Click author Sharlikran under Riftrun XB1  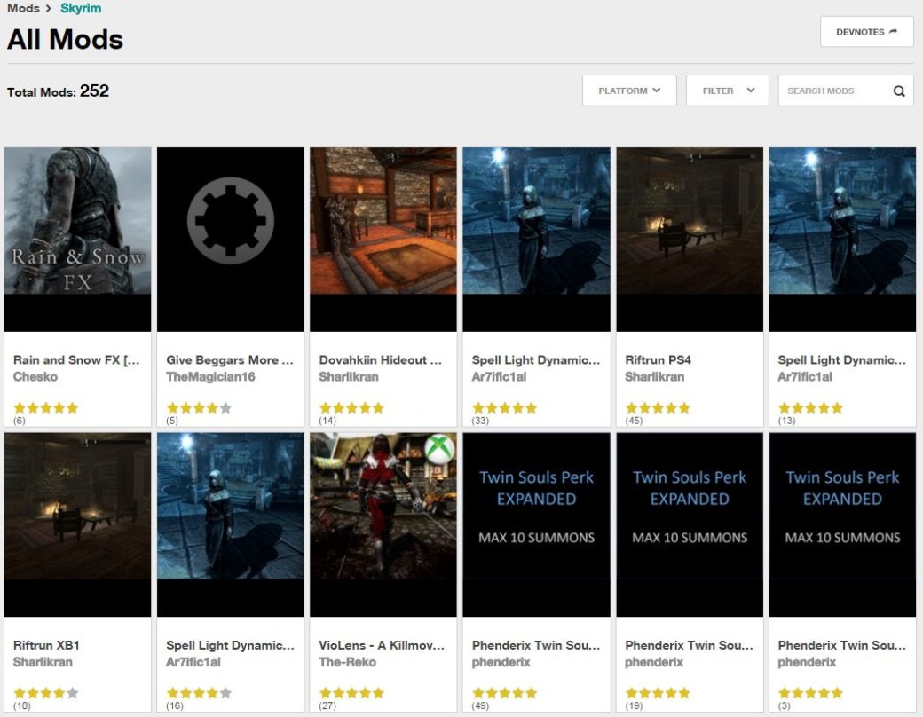[x=43, y=662]
